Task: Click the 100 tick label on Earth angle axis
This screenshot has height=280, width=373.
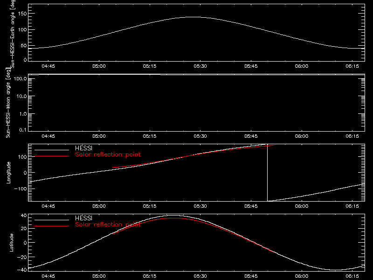Action: [x=22, y=30]
